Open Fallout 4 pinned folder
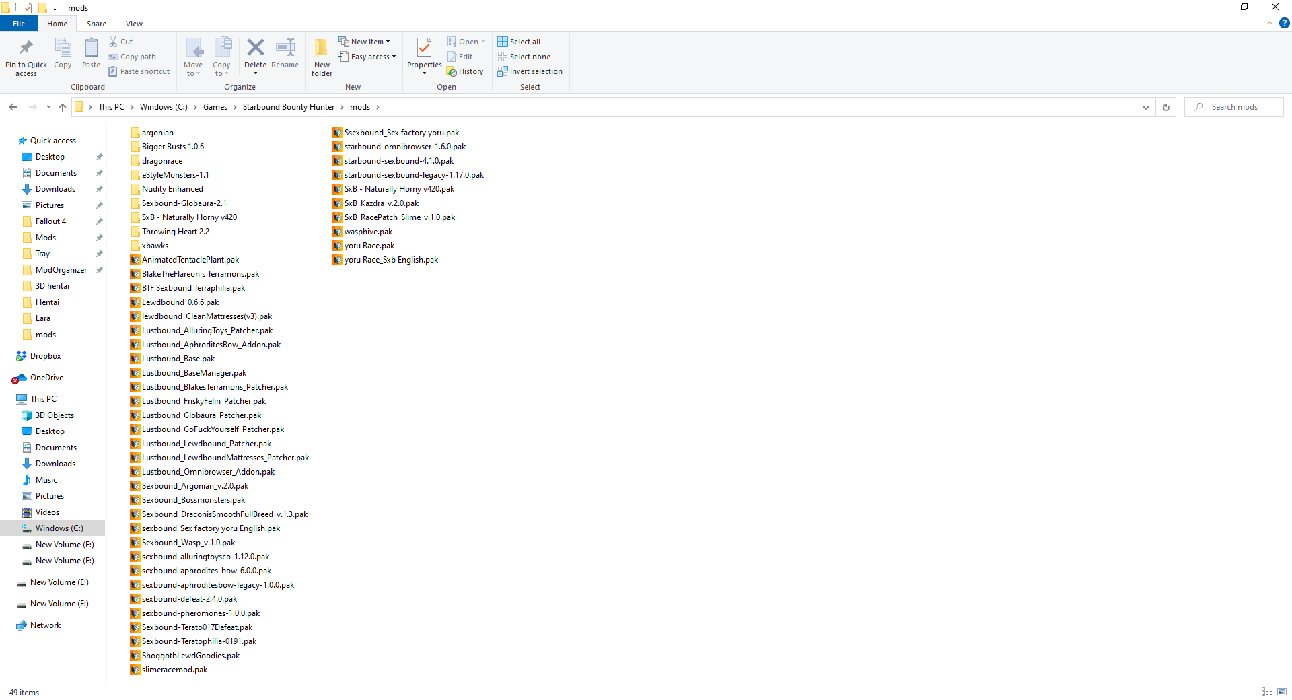Screen dimensions: 1292x700 click(50, 221)
